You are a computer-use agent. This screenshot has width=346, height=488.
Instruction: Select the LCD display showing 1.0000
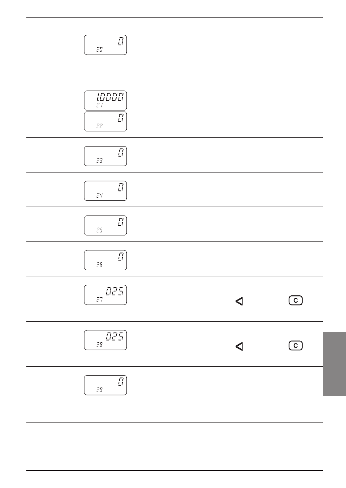tap(105, 100)
